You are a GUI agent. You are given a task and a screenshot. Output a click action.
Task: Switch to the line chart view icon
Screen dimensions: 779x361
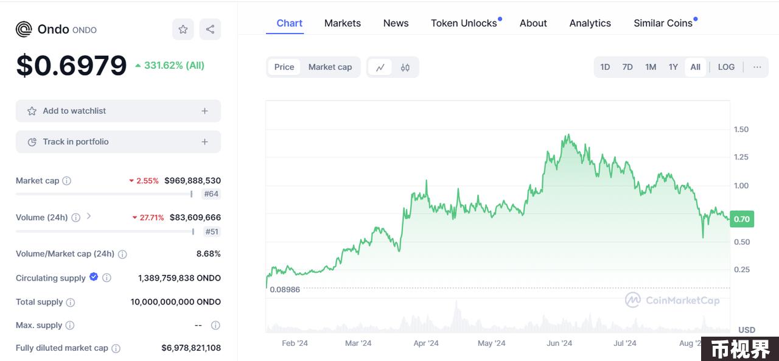(380, 67)
